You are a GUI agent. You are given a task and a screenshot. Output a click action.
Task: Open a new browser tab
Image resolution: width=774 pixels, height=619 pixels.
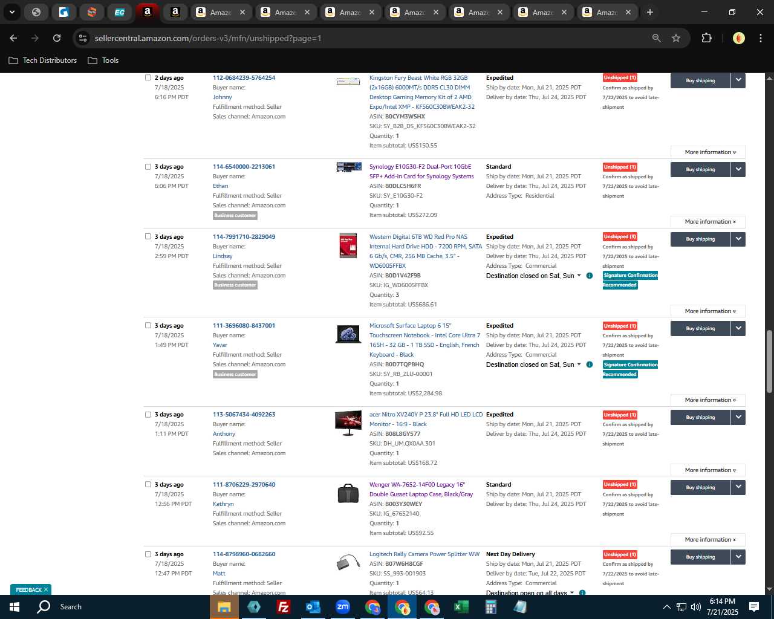pos(650,12)
